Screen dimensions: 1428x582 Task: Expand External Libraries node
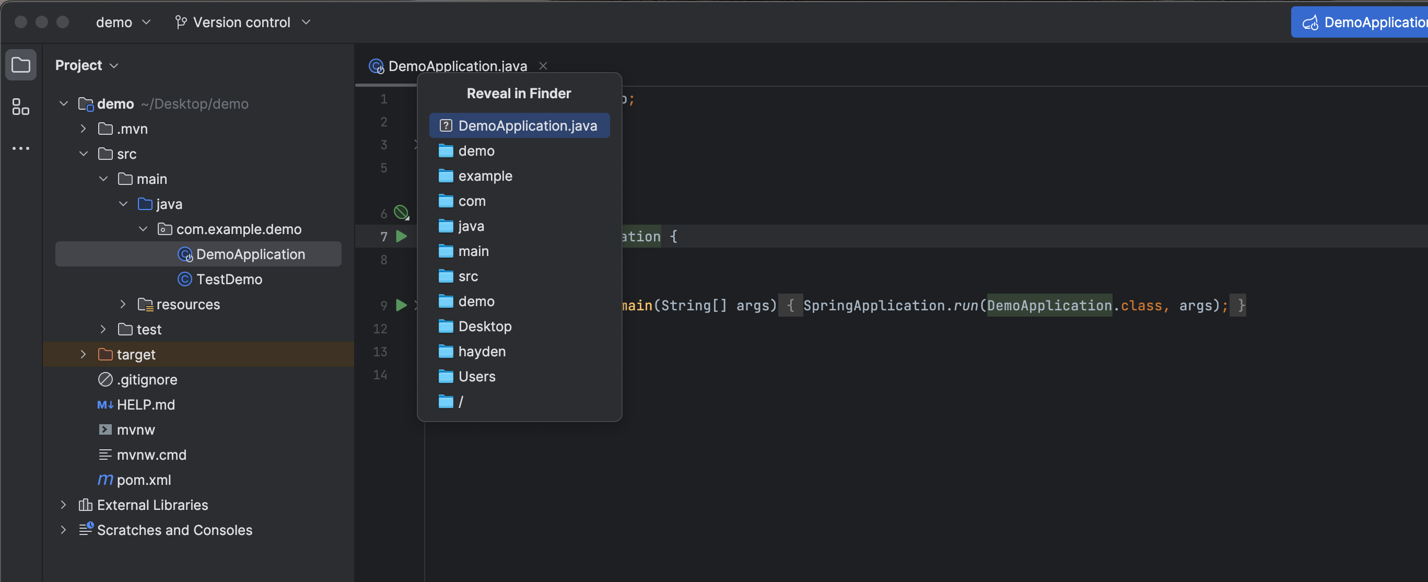tap(63, 504)
